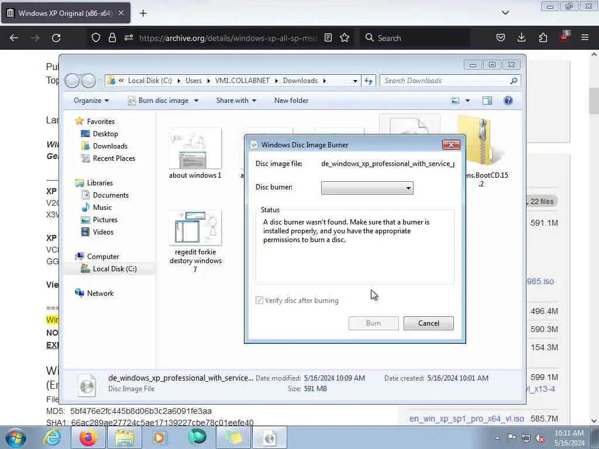Open en_win_xp_sp1_pro_x64_vl.iso link
The image size is (599, 449).
466,419
